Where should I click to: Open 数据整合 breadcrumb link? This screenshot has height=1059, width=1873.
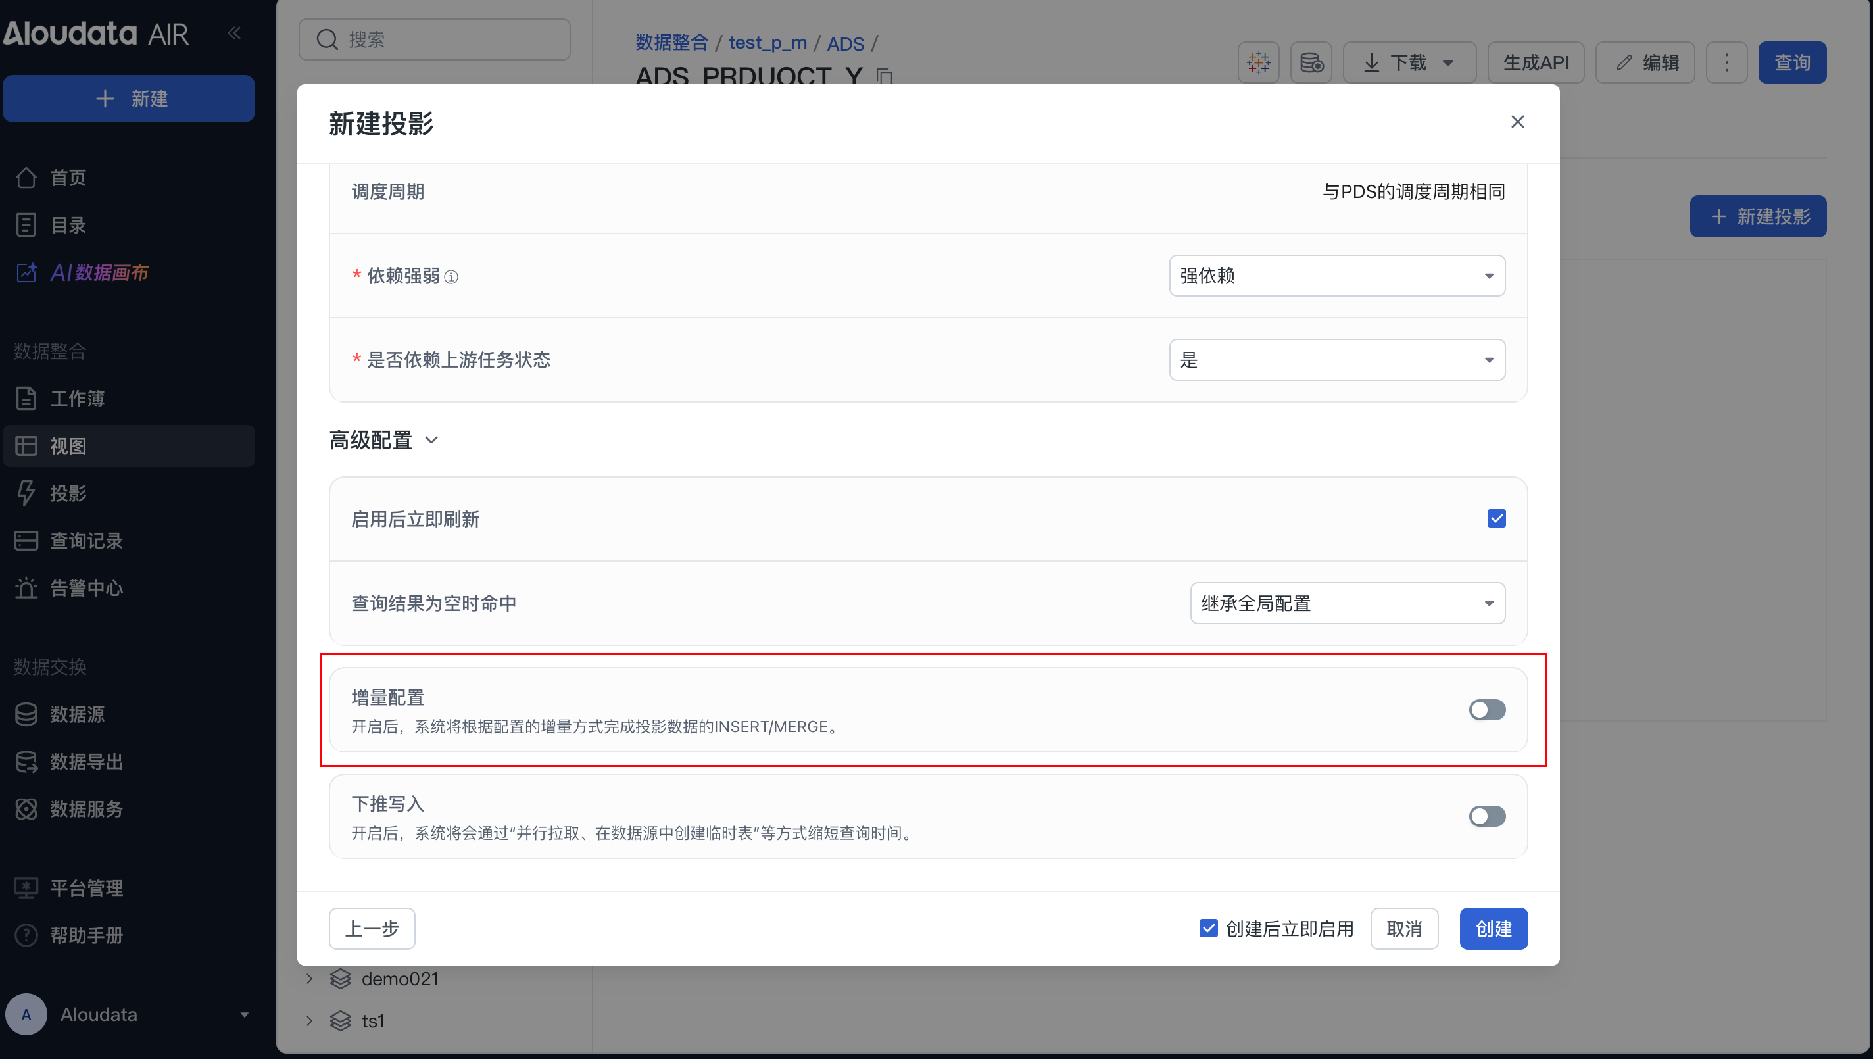click(671, 43)
